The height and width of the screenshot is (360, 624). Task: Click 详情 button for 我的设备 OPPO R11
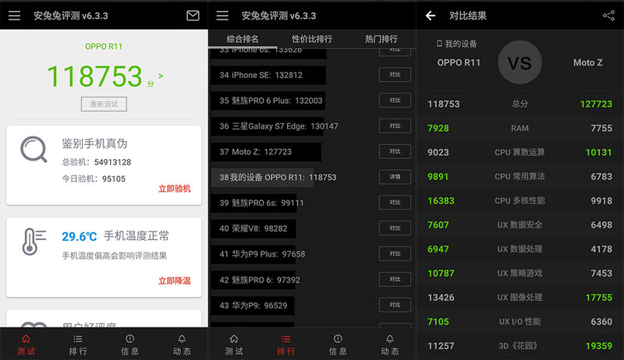[x=395, y=177]
